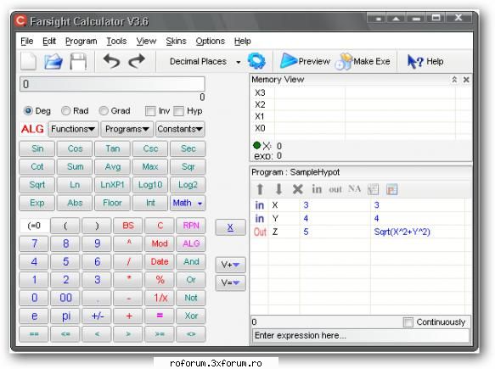
Task: Open the File menu
Action: coord(27,41)
